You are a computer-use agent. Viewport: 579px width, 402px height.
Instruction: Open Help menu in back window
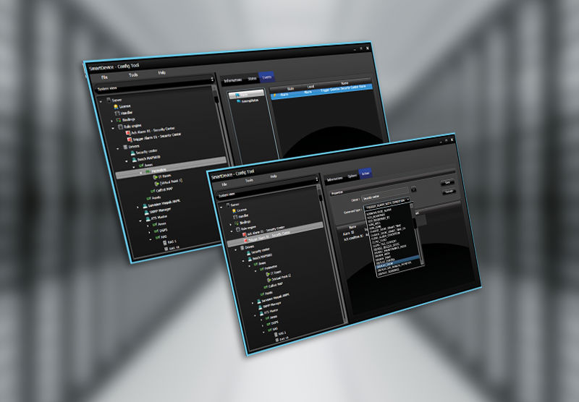161,72
